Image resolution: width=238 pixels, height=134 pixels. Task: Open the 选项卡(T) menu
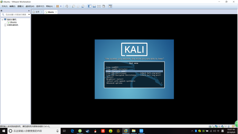(40, 6)
